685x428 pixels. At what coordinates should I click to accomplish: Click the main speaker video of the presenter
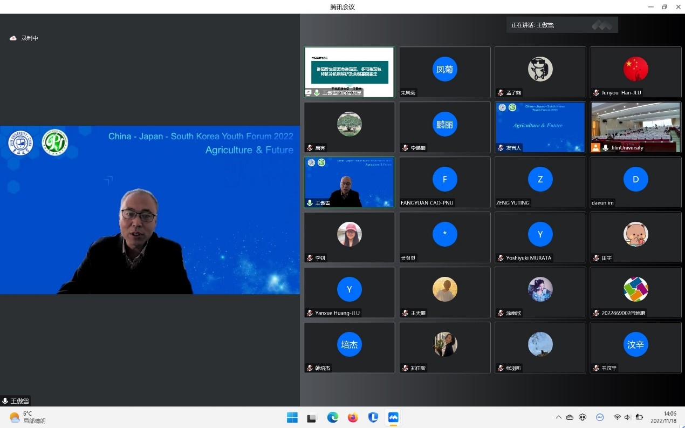150,210
